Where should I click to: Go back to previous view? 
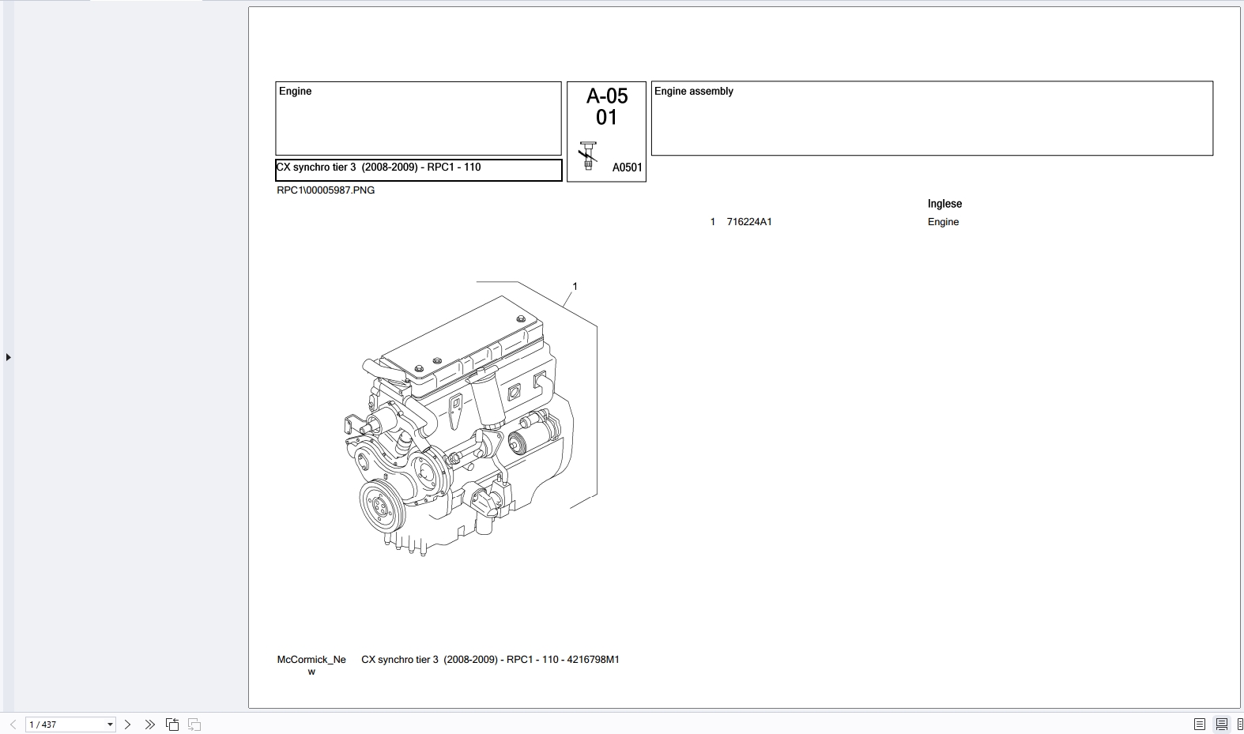tap(172, 725)
